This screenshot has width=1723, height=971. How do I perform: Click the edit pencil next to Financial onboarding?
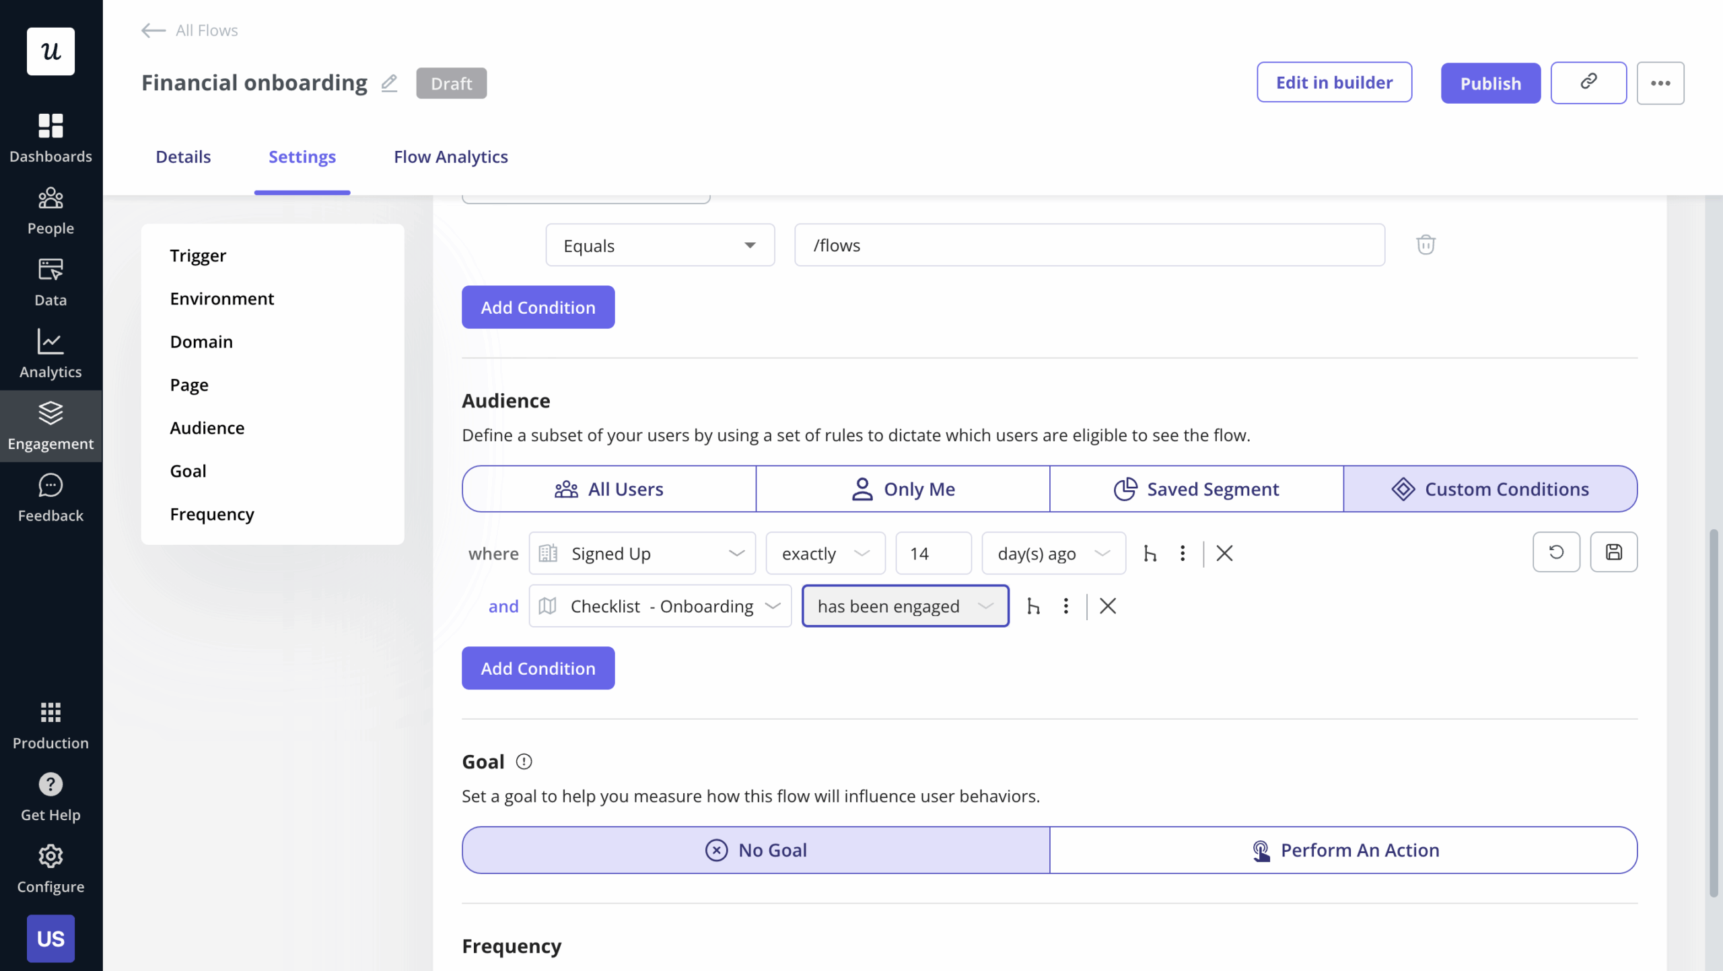[389, 83]
